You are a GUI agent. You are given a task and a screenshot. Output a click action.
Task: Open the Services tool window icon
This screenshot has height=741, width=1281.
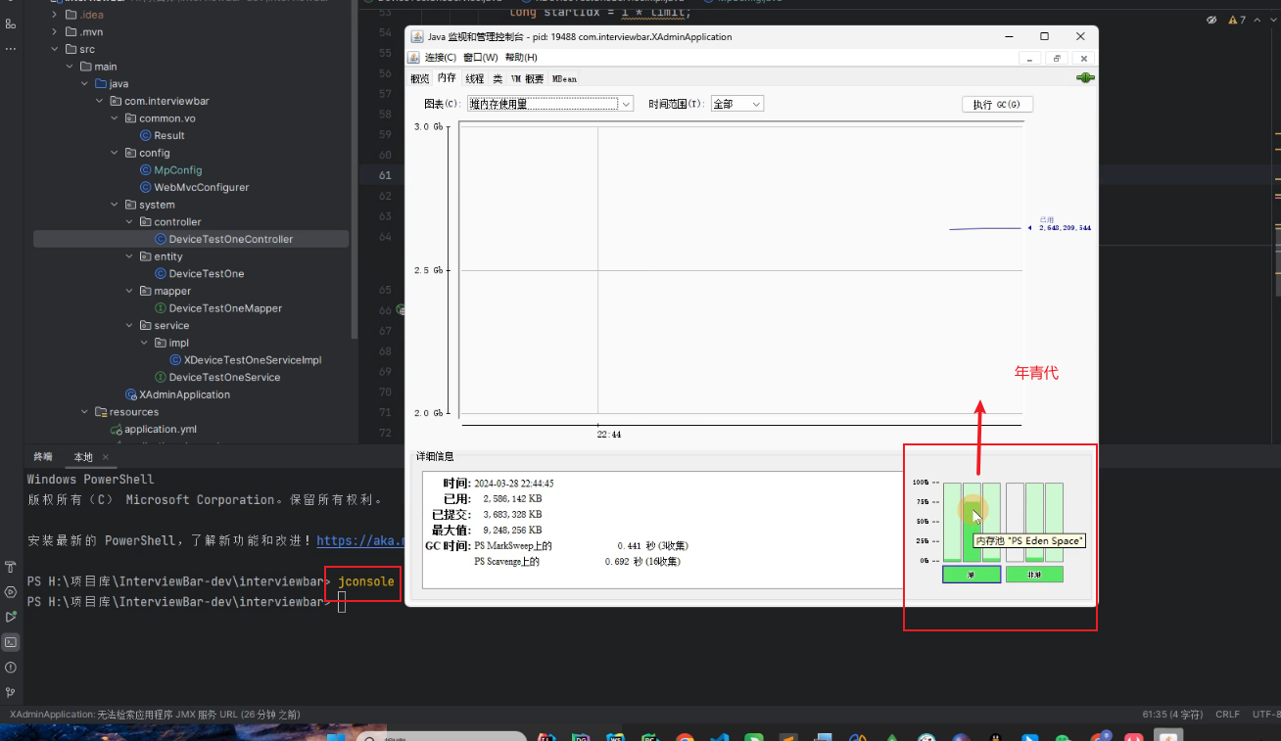(x=11, y=592)
